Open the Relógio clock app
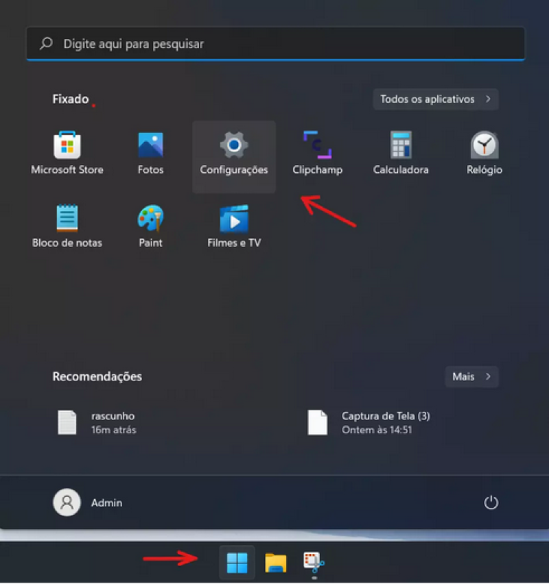Screen dimensions: 549x584 coord(484,154)
